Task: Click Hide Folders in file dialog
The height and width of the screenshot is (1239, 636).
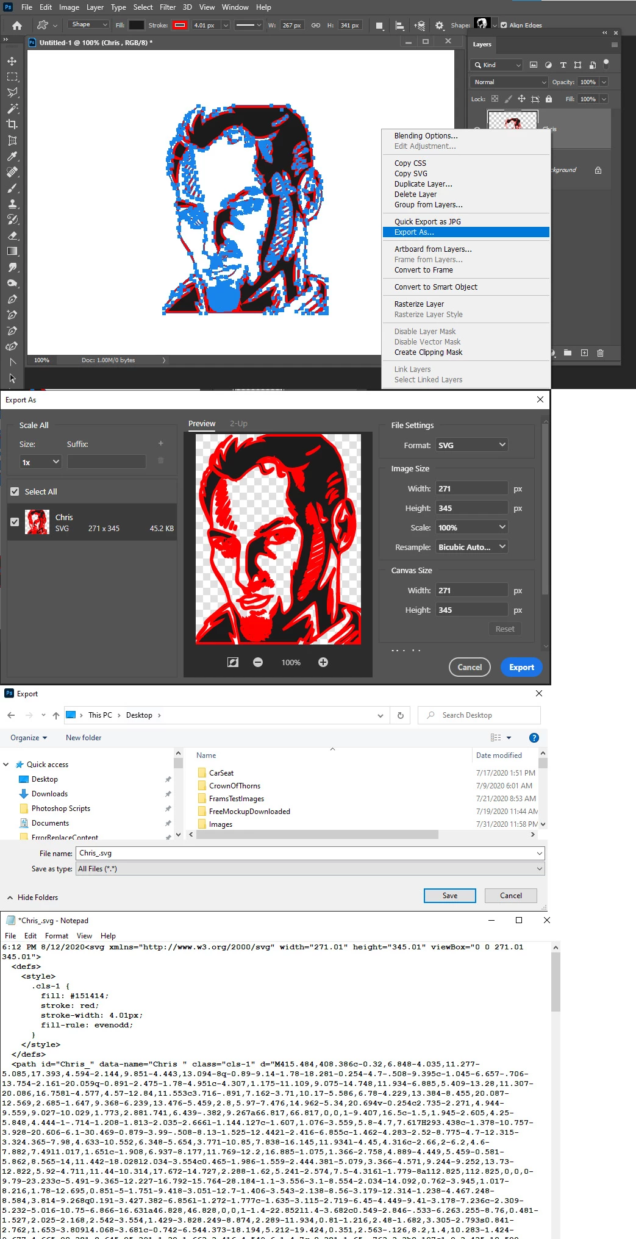Action: 32,898
